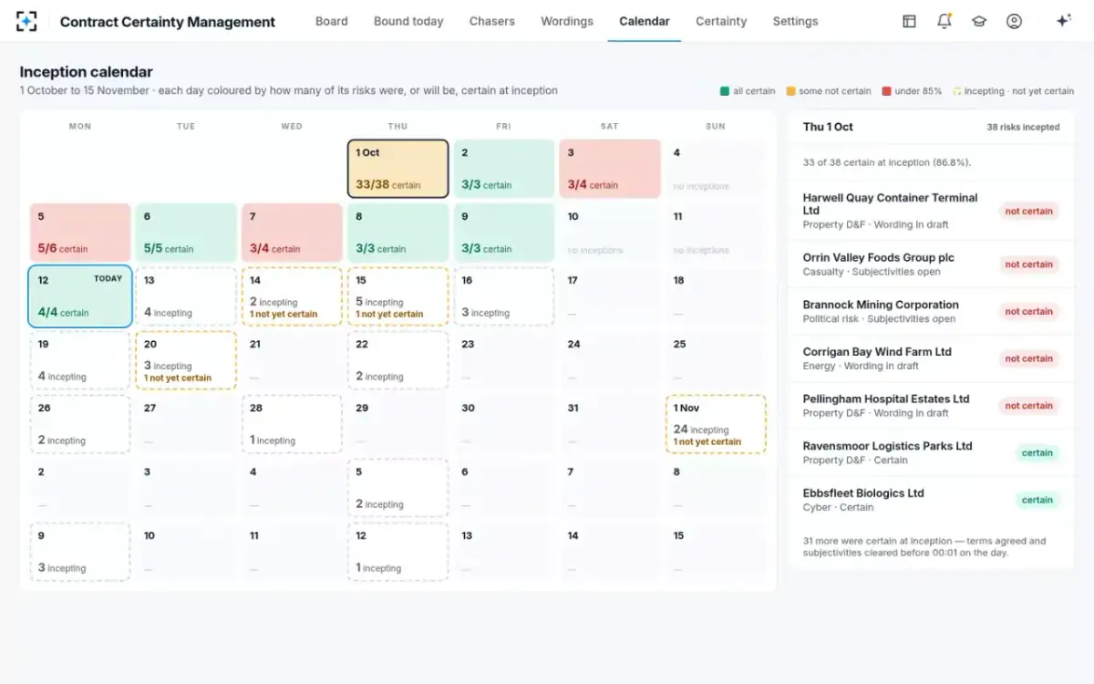Launch the AI sparkle assistant icon

(x=1063, y=21)
